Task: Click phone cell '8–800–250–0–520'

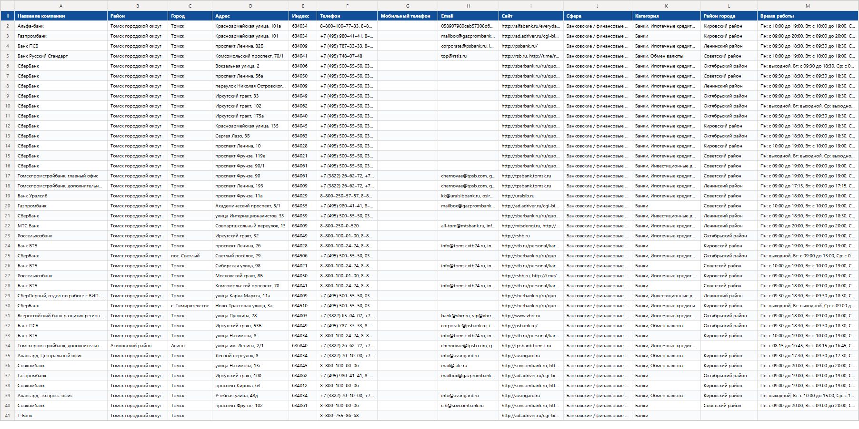Action: click(347, 226)
